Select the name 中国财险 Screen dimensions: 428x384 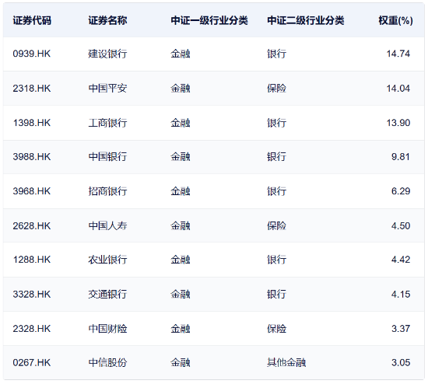(x=107, y=329)
